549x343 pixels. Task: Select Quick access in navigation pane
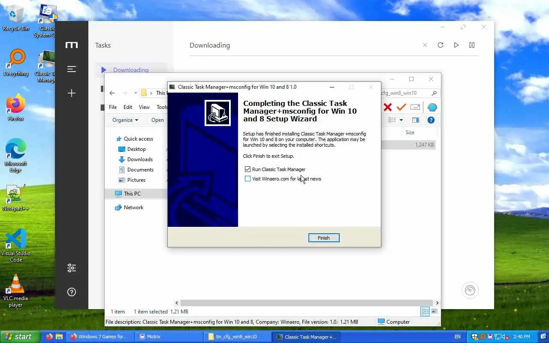[134, 139]
